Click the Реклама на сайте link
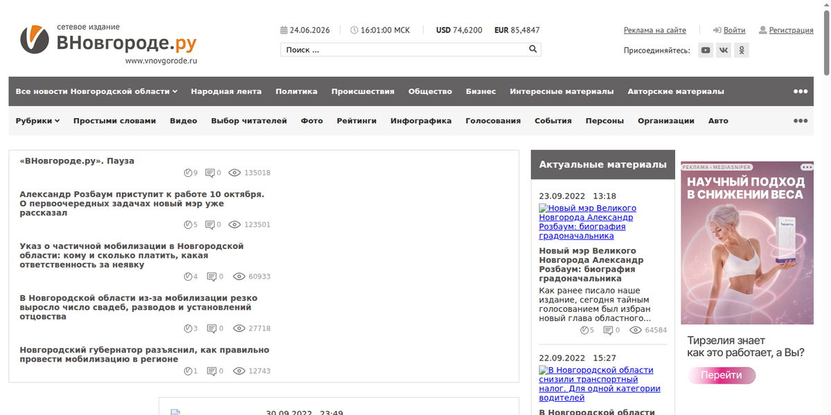This screenshot has height=415, width=831. click(x=655, y=30)
